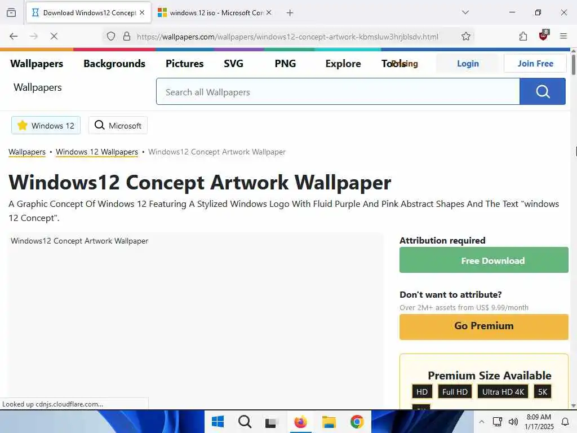Open File Explorer from the taskbar
Image resolution: width=577 pixels, height=433 pixels.
pyautogui.click(x=329, y=422)
